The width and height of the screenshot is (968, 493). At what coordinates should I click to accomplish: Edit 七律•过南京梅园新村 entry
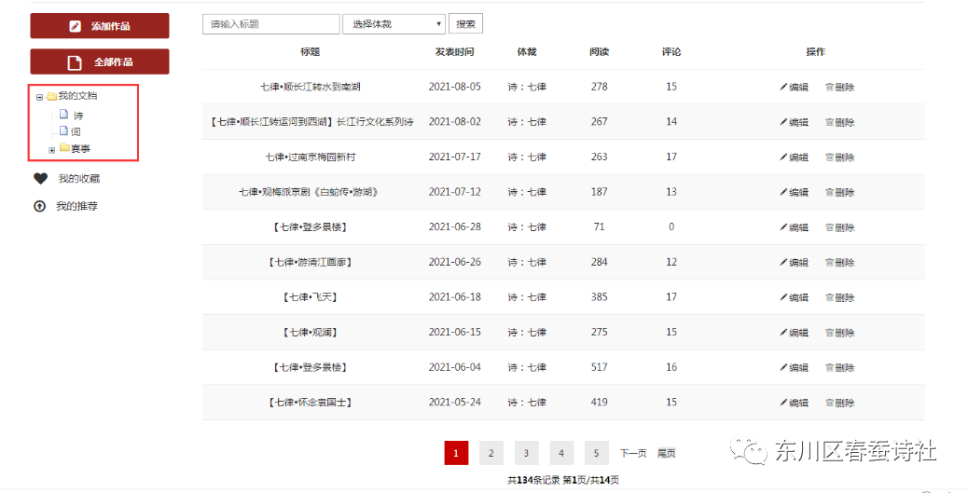[794, 157]
